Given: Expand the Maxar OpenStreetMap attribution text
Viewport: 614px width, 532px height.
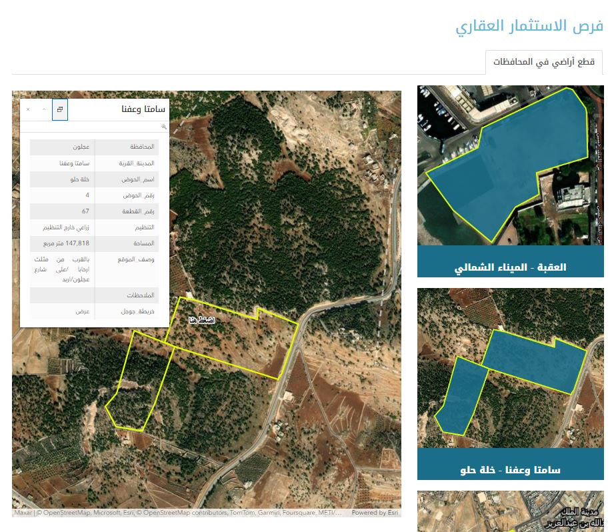Looking at the screenshot, I should [177, 513].
